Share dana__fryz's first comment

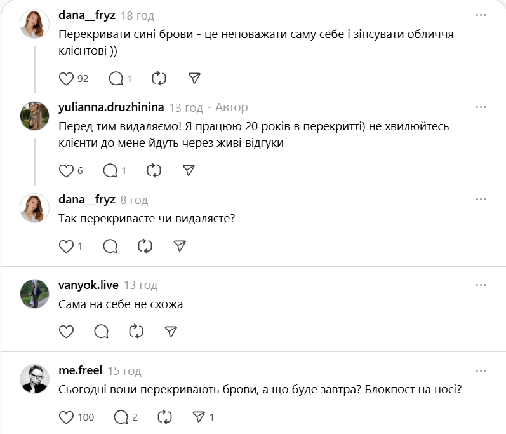coord(195,79)
